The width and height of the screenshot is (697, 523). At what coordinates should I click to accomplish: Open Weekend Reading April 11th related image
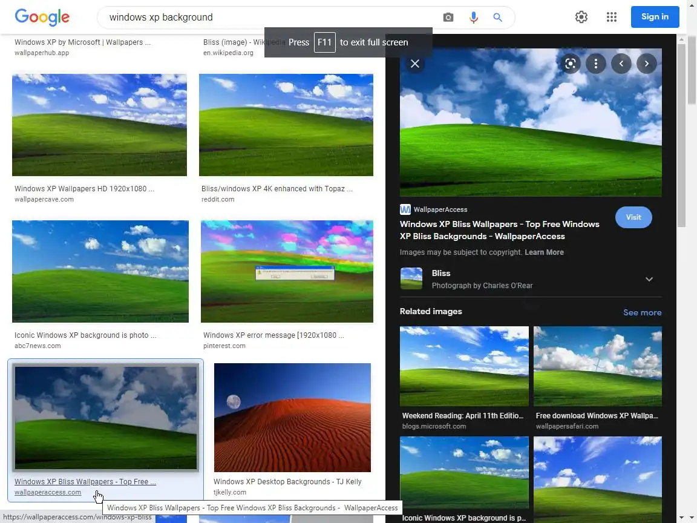(x=464, y=366)
